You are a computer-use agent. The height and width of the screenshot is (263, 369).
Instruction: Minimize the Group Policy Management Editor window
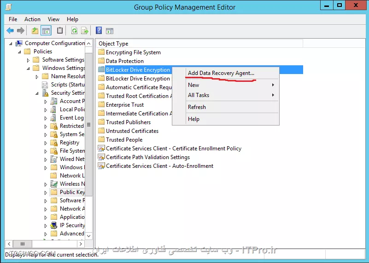(327, 6)
